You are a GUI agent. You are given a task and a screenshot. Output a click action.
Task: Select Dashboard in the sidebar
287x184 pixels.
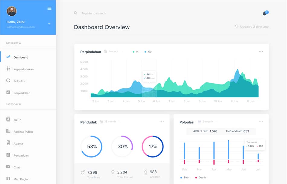[21, 57]
